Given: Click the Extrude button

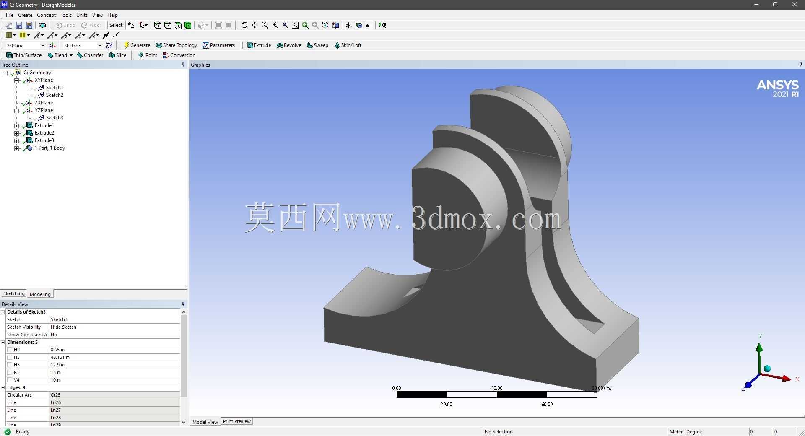Looking at the screenshot, I should click(x=259, y=45).
